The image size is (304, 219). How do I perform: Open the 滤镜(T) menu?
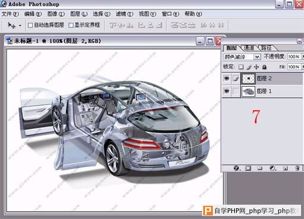pyautogui.click(x=125, y=14)
